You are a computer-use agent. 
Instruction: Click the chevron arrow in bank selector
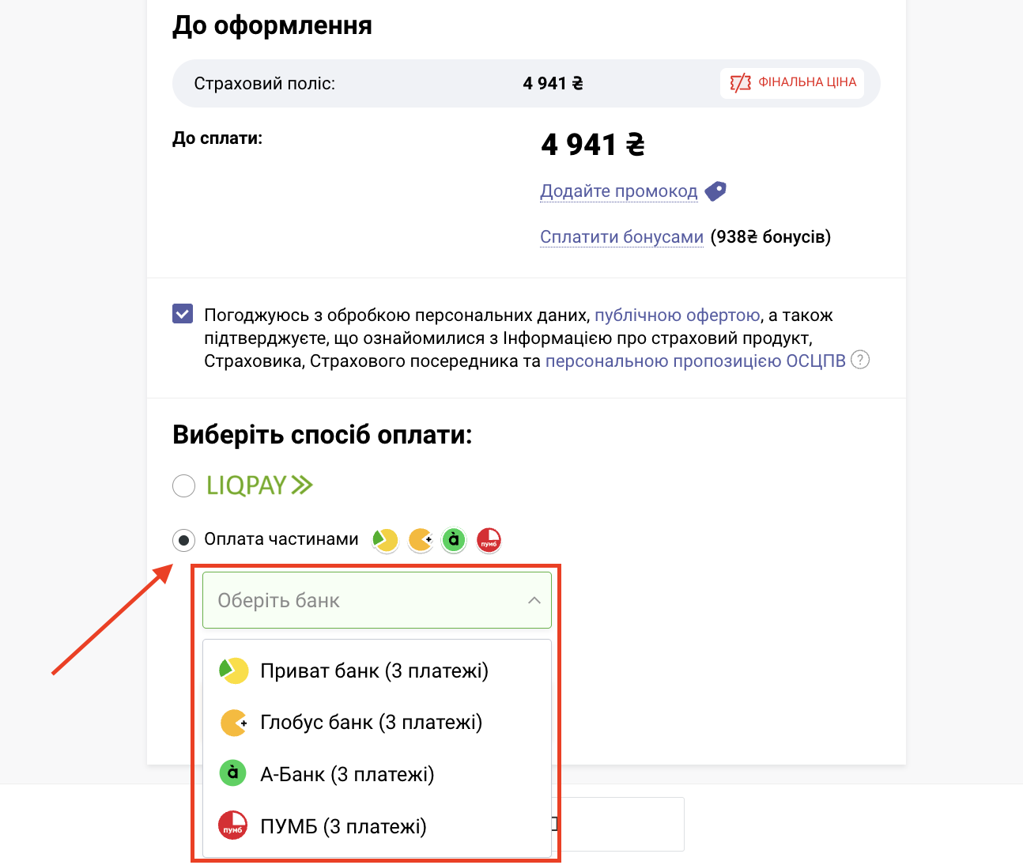(534, 600)
